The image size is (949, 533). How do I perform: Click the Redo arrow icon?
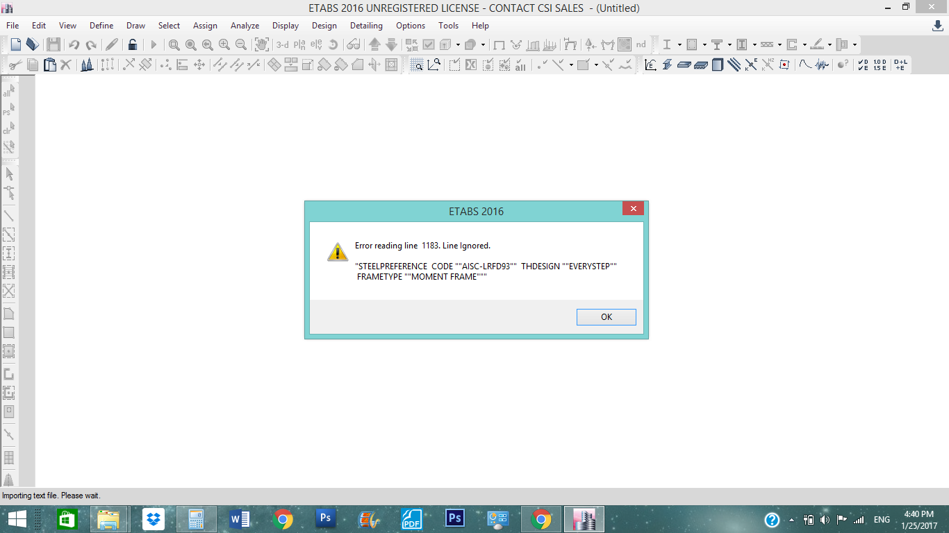91,44
